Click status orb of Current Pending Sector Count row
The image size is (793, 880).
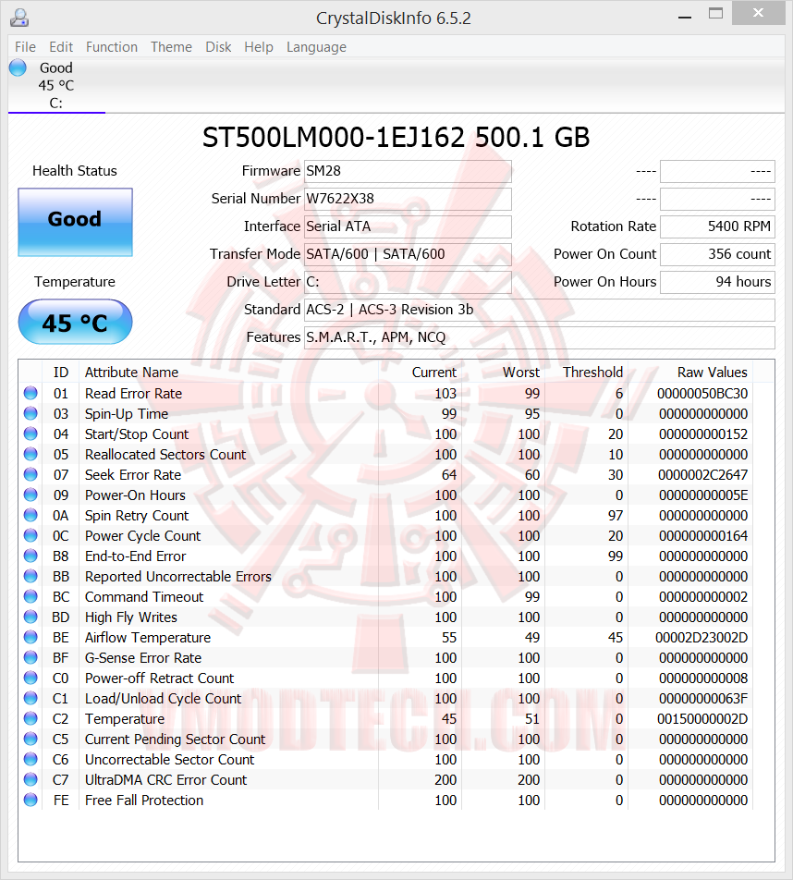coord(30,739)
